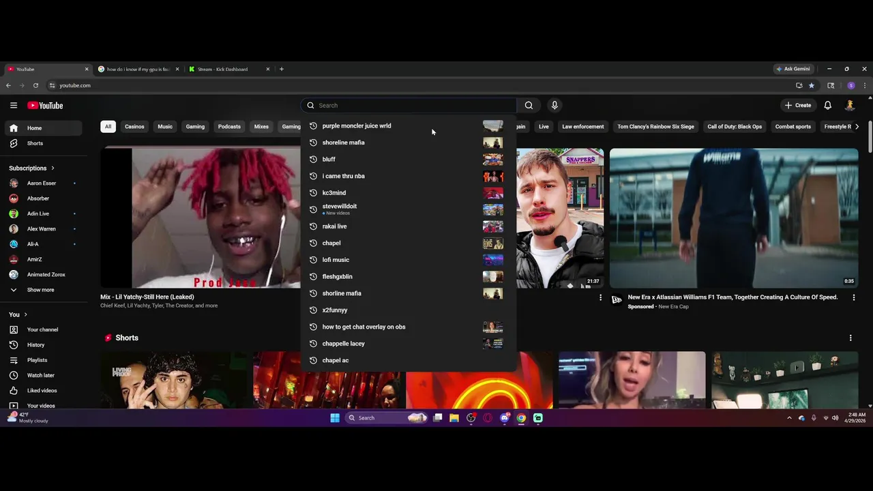Reload the page in Chrome
Image resolution: width=873 pixels, height=491 pixels.
(x=35, y=85)
